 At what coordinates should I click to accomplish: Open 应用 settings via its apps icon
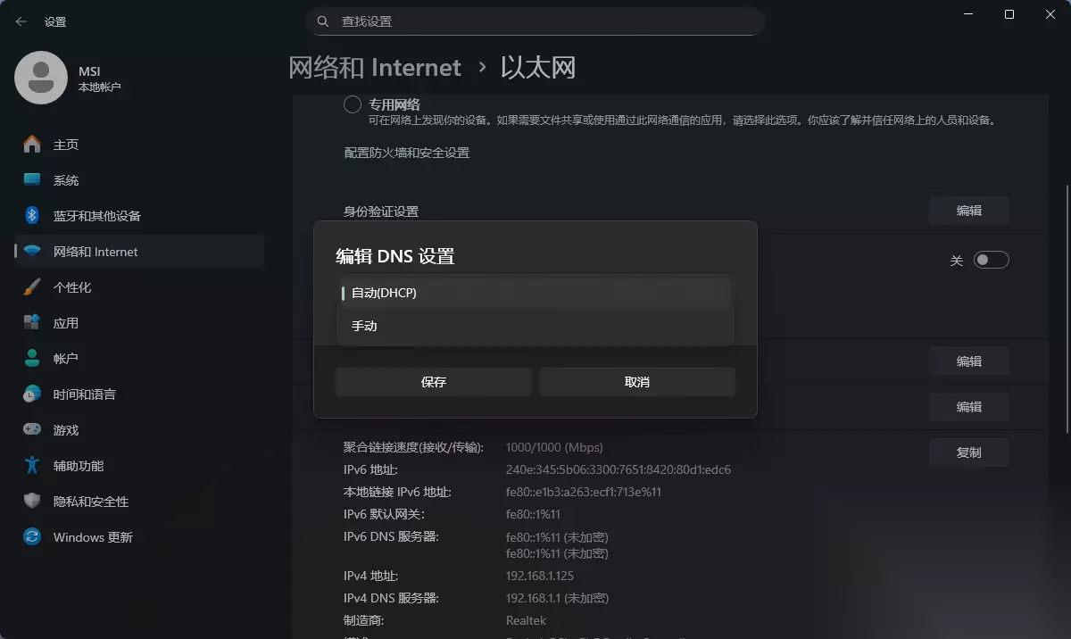click(x=32, y=323)
